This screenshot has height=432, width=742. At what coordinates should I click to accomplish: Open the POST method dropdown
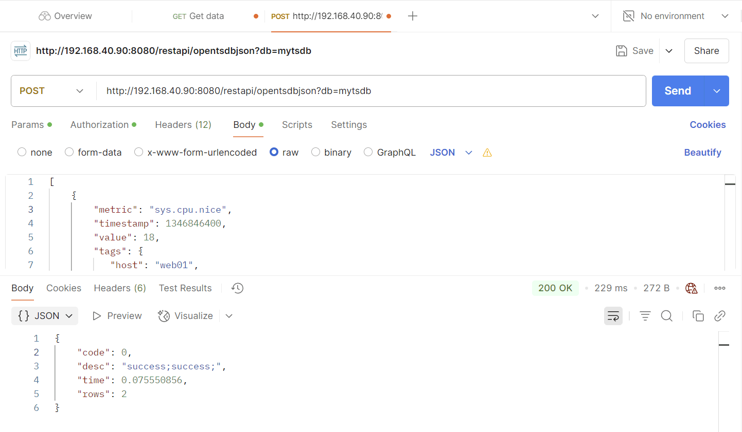(x=51, y=91)
